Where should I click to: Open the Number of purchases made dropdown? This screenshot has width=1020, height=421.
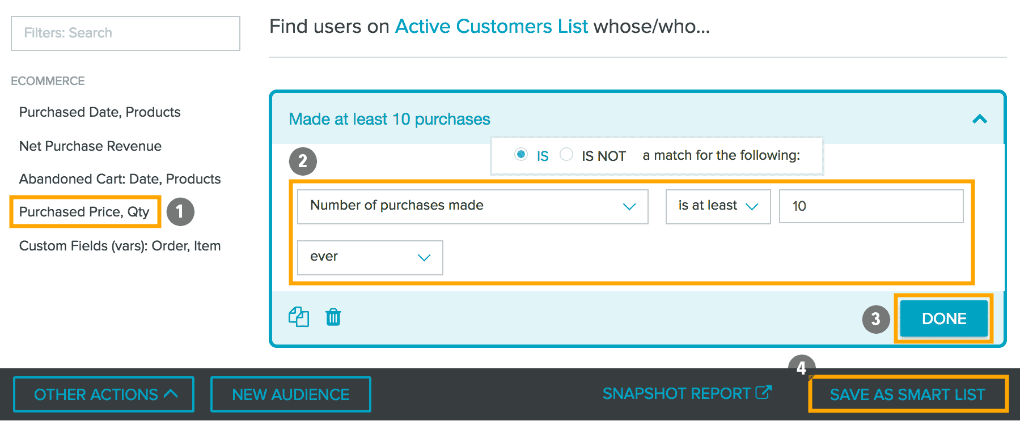[x=472, y=206]
